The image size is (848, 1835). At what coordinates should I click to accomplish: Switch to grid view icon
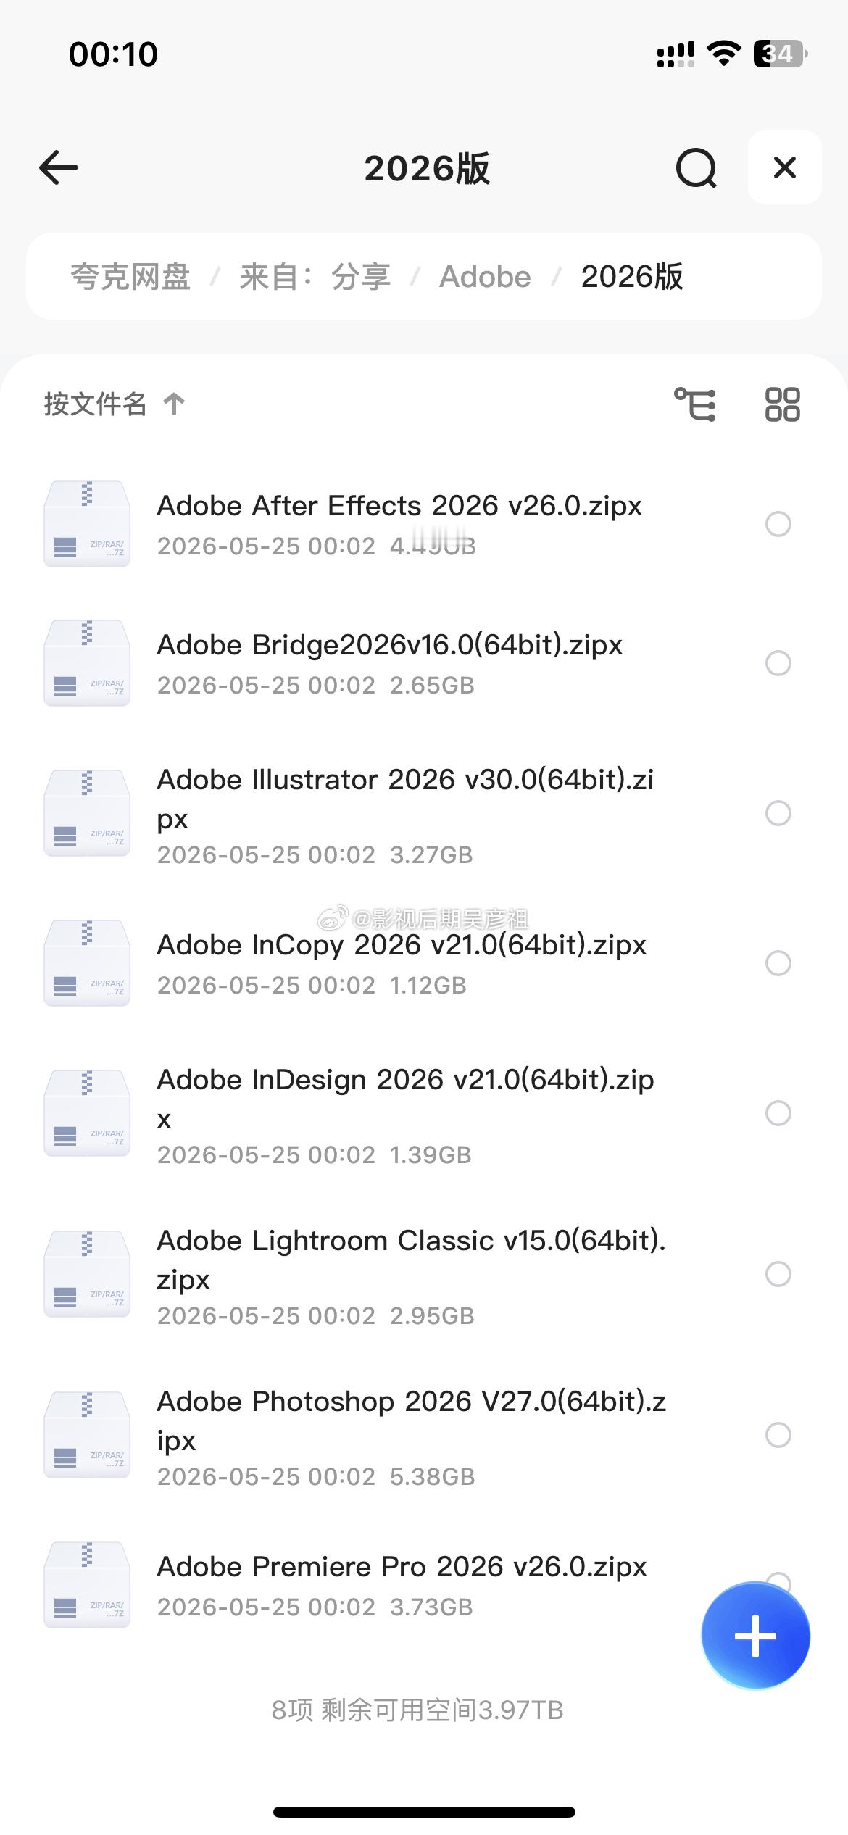click(x=782, y=404)
